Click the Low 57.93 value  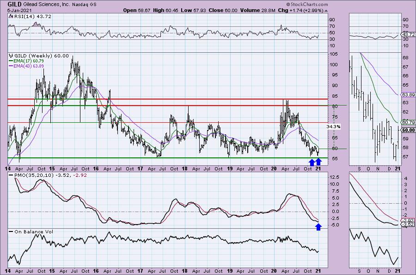point(193,11)
